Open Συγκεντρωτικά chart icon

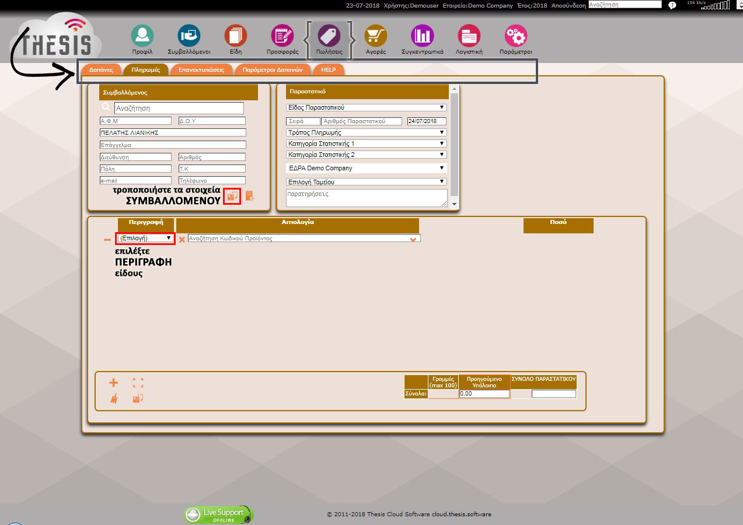coord(422,36)
